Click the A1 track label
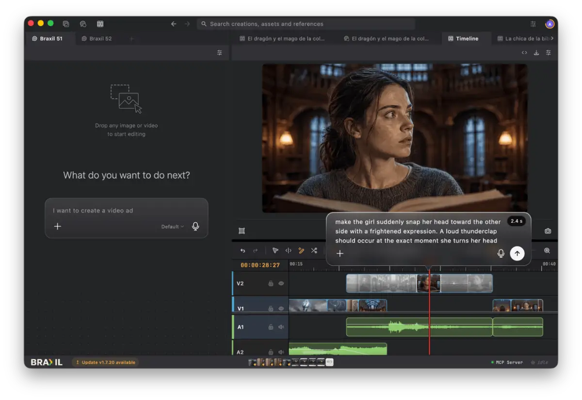This screenshot has height=400, width=582. 240,327
